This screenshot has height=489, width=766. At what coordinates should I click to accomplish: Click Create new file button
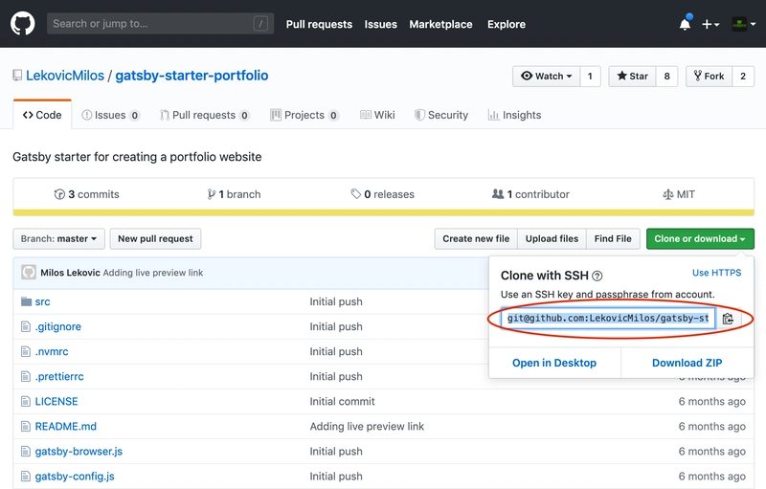tap(476, 238)
